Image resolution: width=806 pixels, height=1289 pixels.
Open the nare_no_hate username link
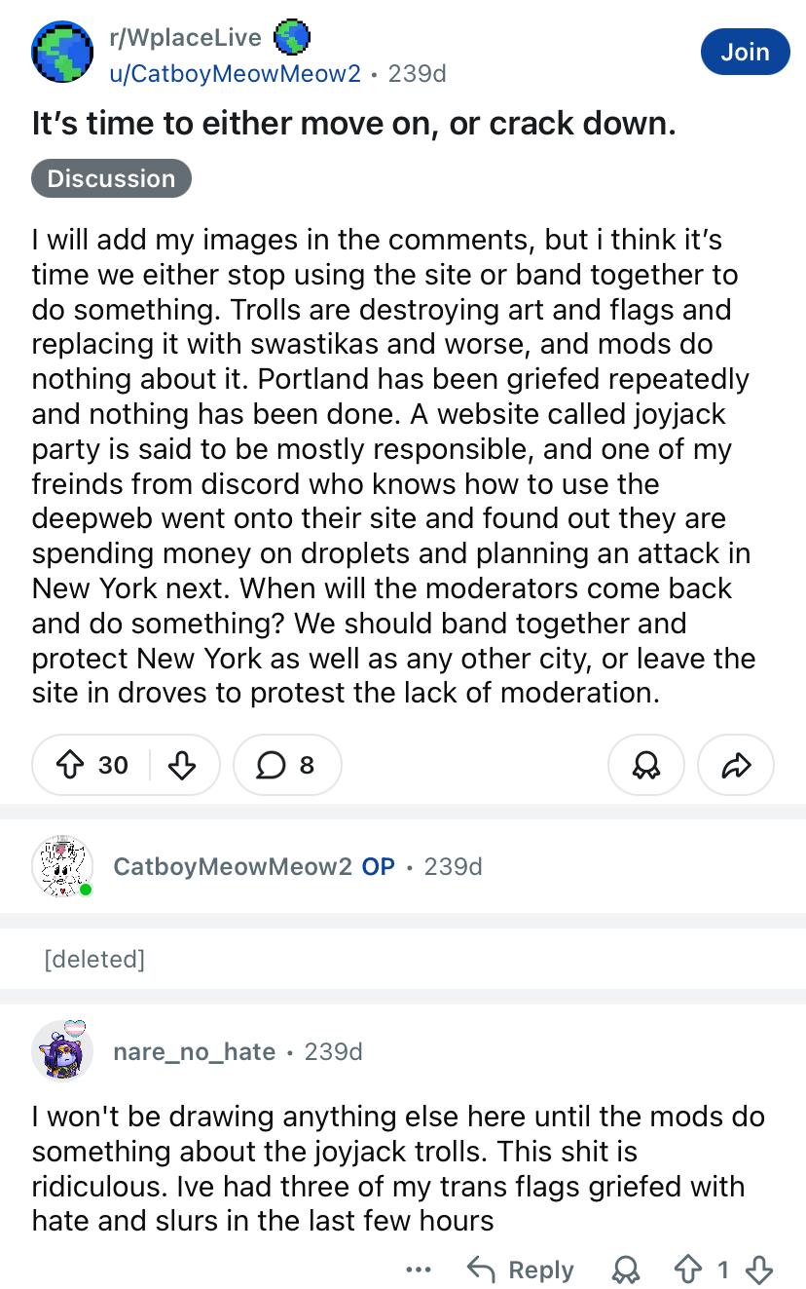pos(194,1051)
